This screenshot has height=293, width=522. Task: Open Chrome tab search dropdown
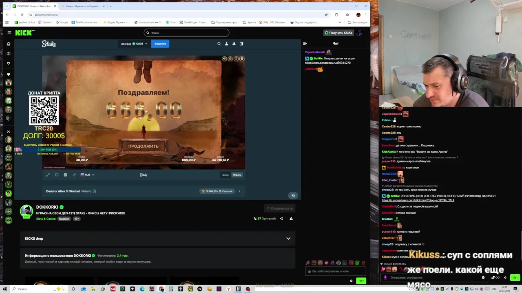pyautogui.click(x=7, y=6)
